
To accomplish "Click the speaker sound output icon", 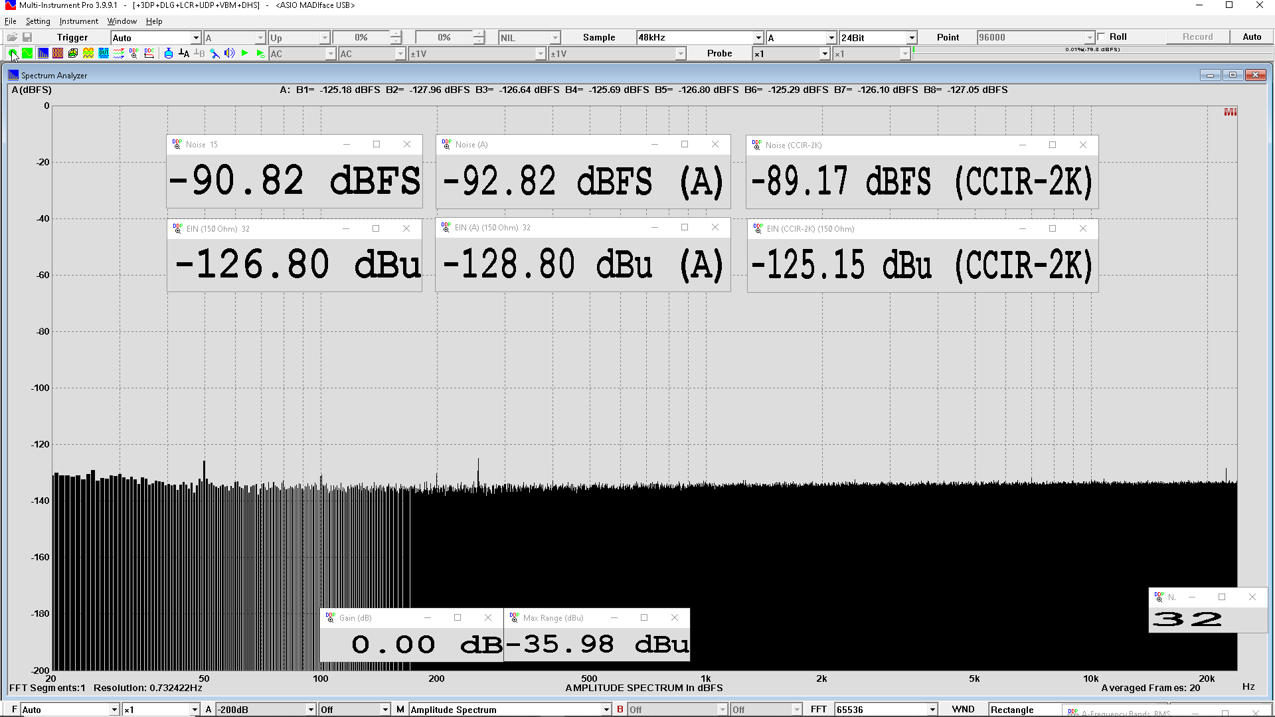I will (230, 53).
